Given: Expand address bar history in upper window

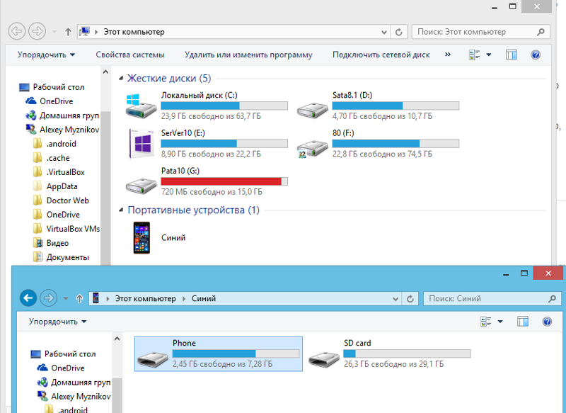Looking at the screenshot, I should [x=384, y=32].
